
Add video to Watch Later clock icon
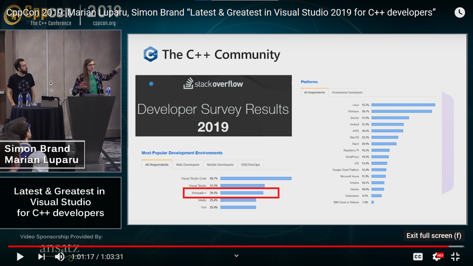click(x=459, y=13)
